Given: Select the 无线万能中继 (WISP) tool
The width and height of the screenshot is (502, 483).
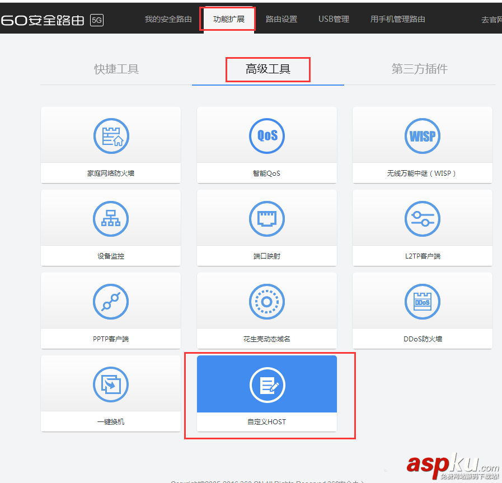Looking at the screenshot, I should 422,144.
